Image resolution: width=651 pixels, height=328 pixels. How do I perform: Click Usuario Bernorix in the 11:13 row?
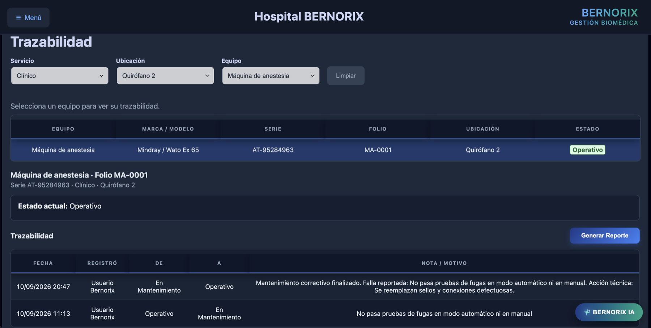click(102, 314)
